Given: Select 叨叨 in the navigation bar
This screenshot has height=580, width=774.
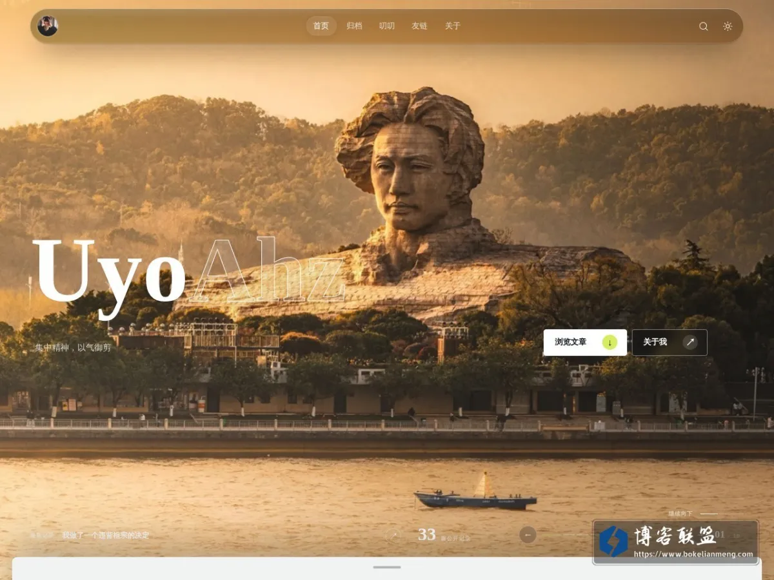Looking at the screenshot, I should (x=387, y=26).
